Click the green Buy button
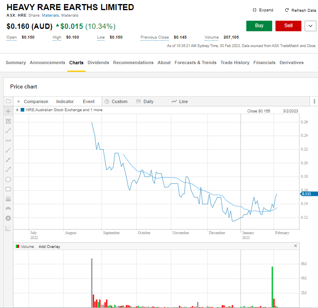This screenshot has height=308, width=318. 259,26
